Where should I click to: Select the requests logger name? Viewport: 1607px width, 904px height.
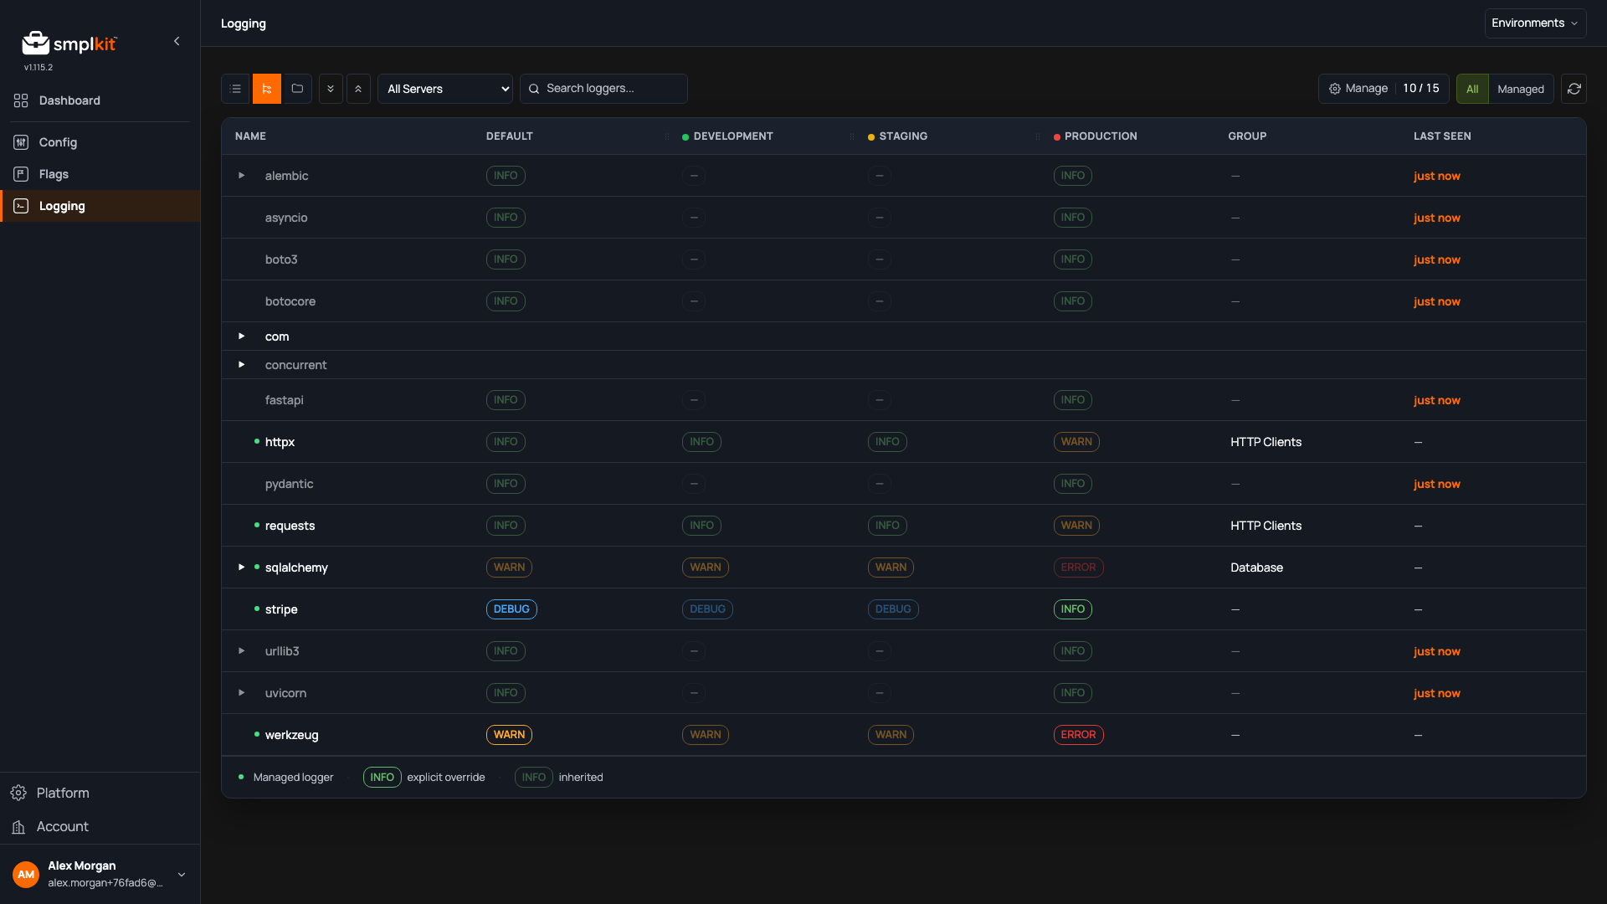coord(290,526)
